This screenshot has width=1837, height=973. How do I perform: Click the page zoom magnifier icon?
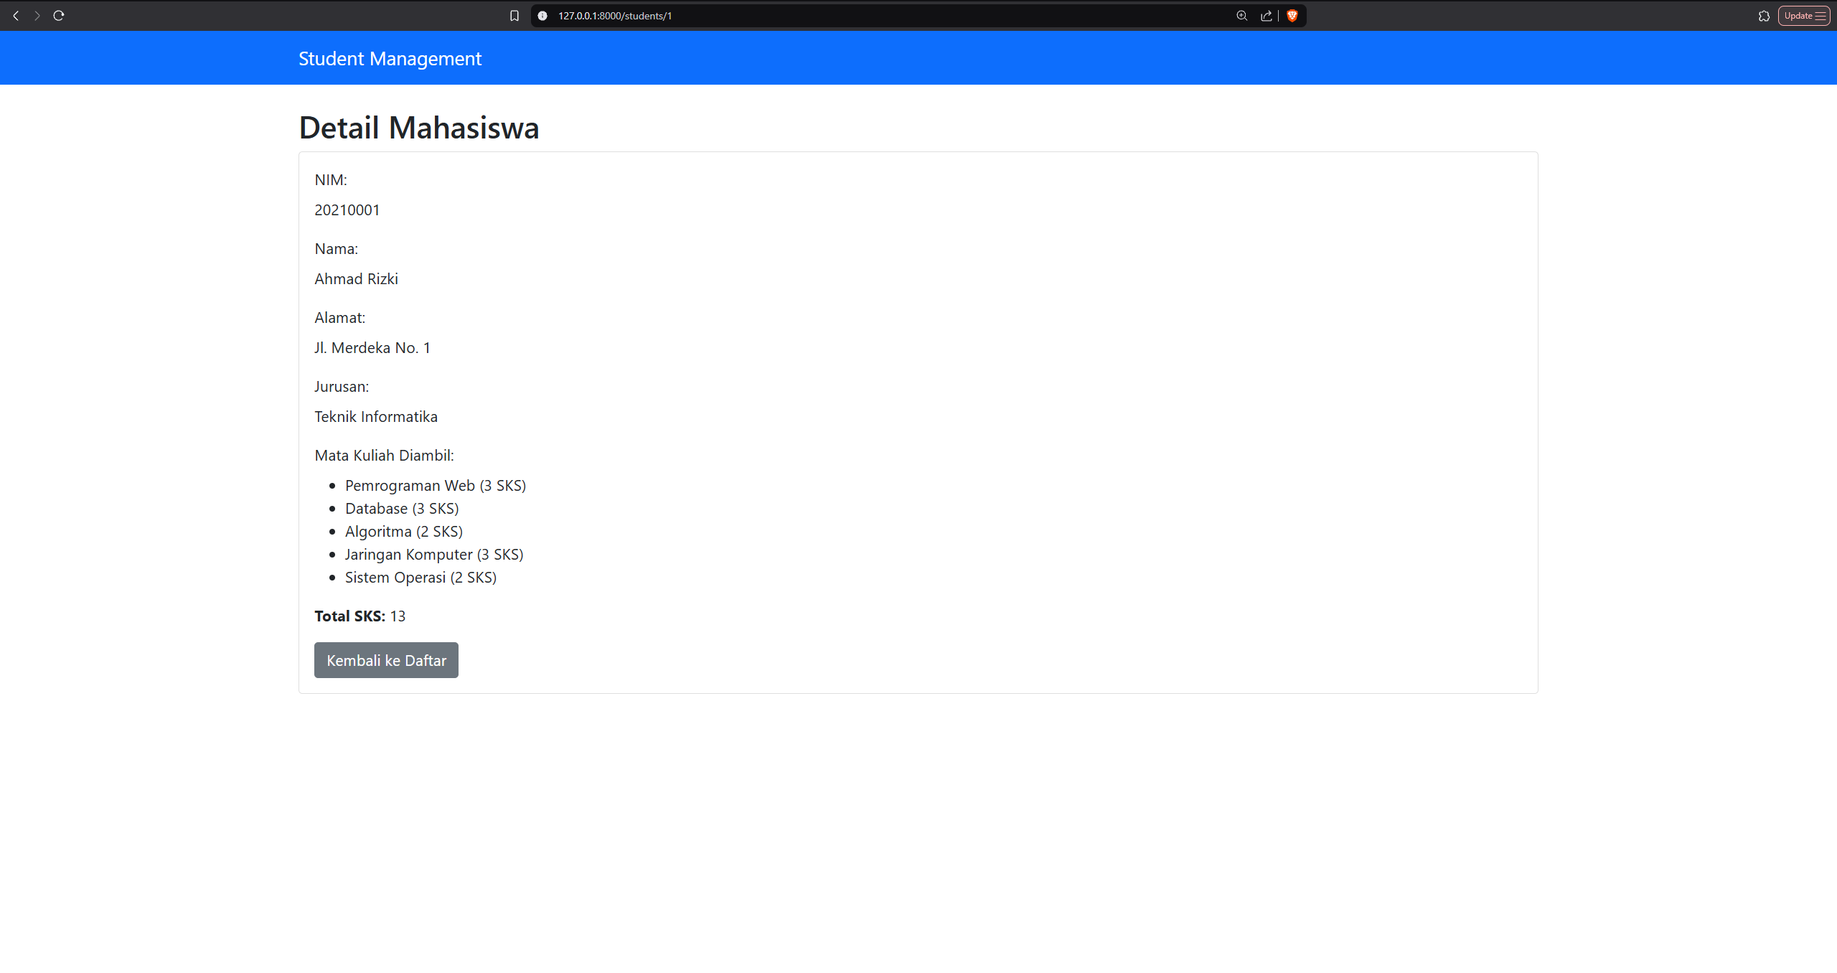pos(1241,15)
